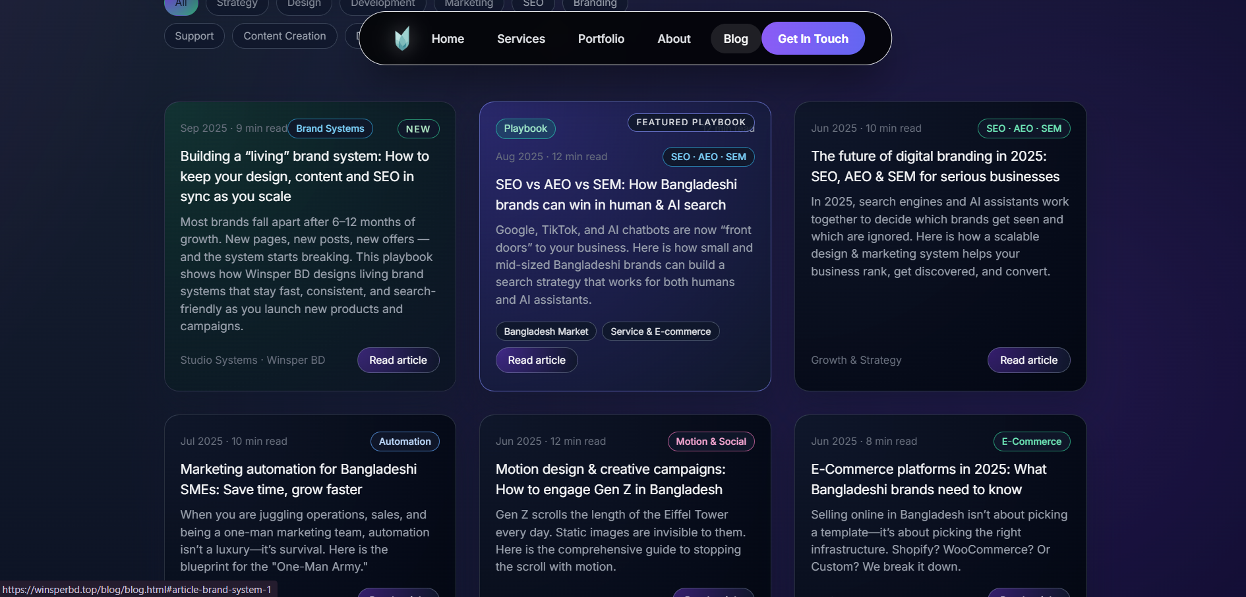The height and width of the screenshot is (597, 1246).
Task: Open the Services page from the navbar
Action: click(521, 38)
